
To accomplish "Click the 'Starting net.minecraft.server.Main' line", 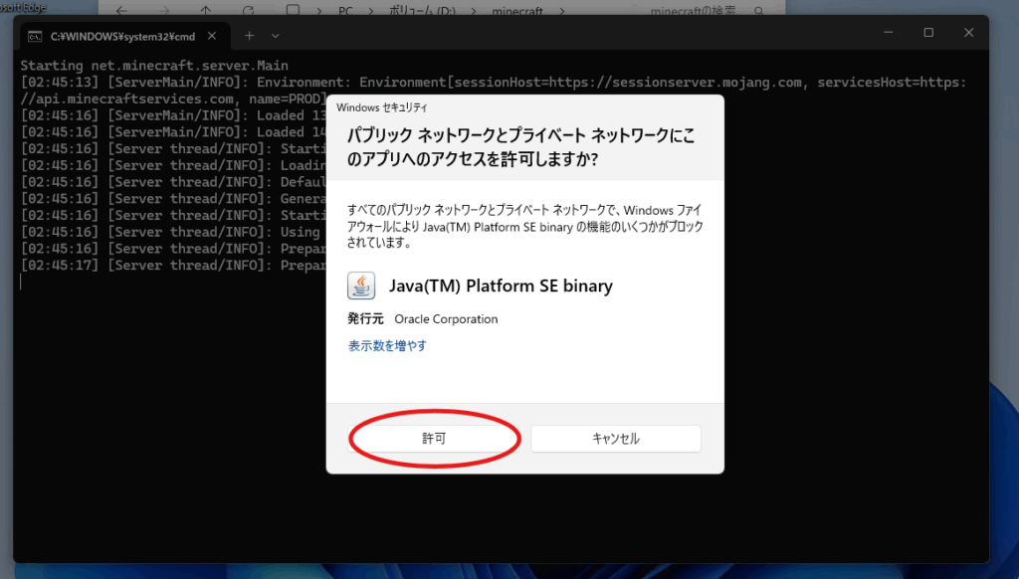I will point(154,66).
